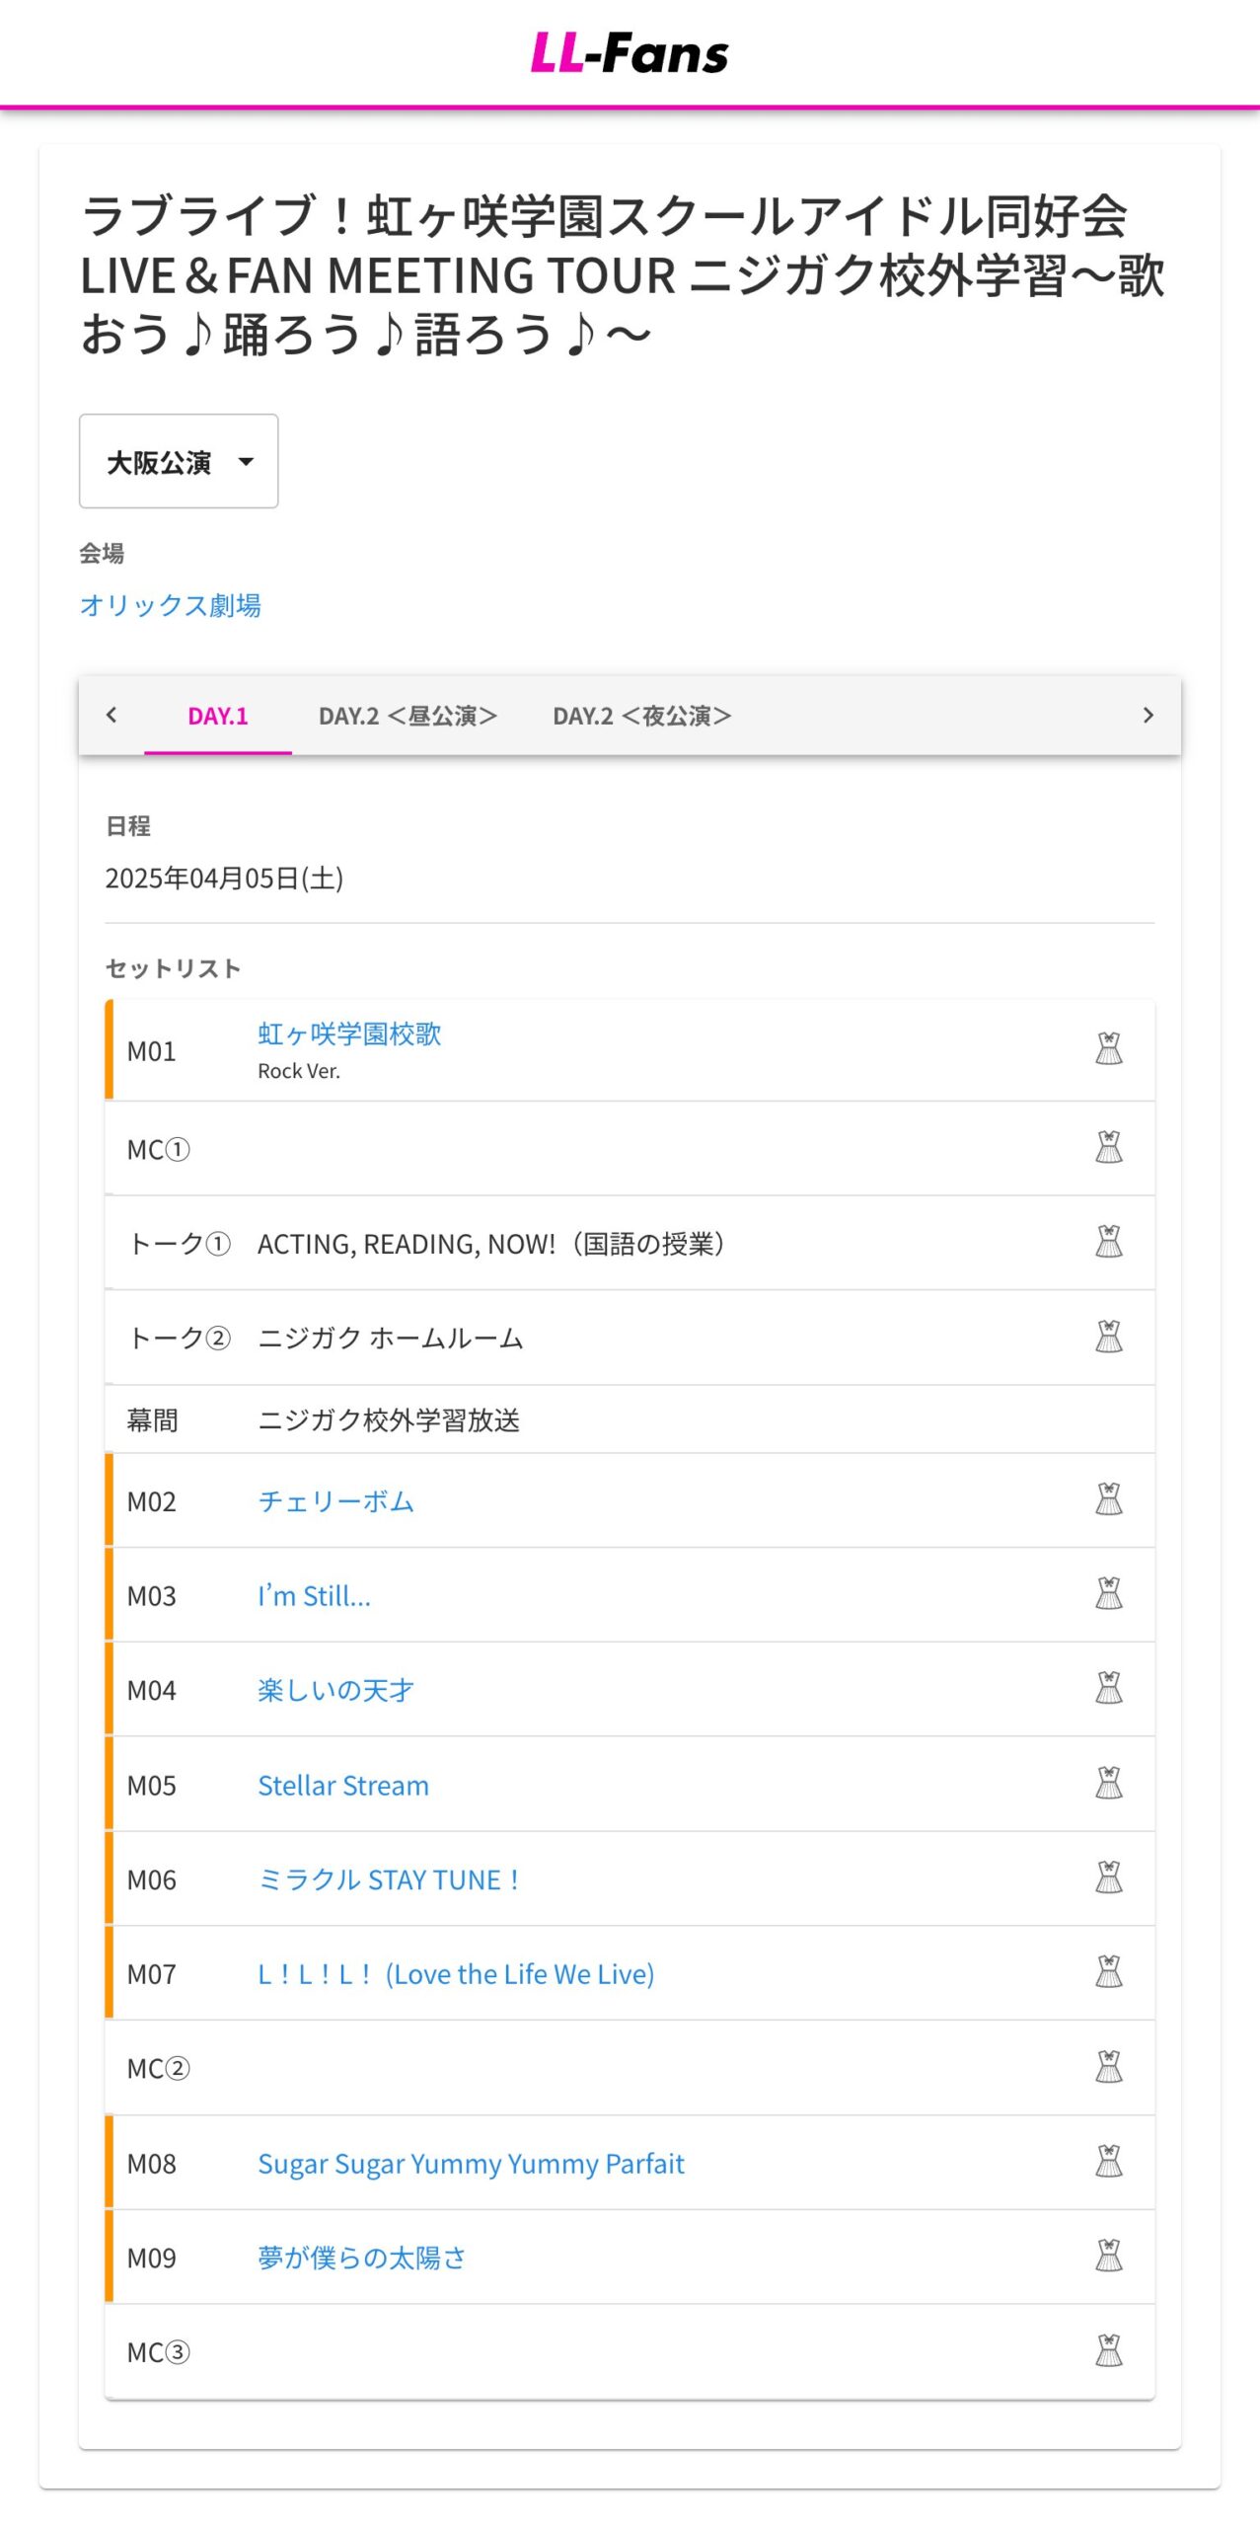Click costume icon next to 夢が僕らの太陽さ
This screenshot has height=2527, width=1260.
[x=1108, y=2257]
